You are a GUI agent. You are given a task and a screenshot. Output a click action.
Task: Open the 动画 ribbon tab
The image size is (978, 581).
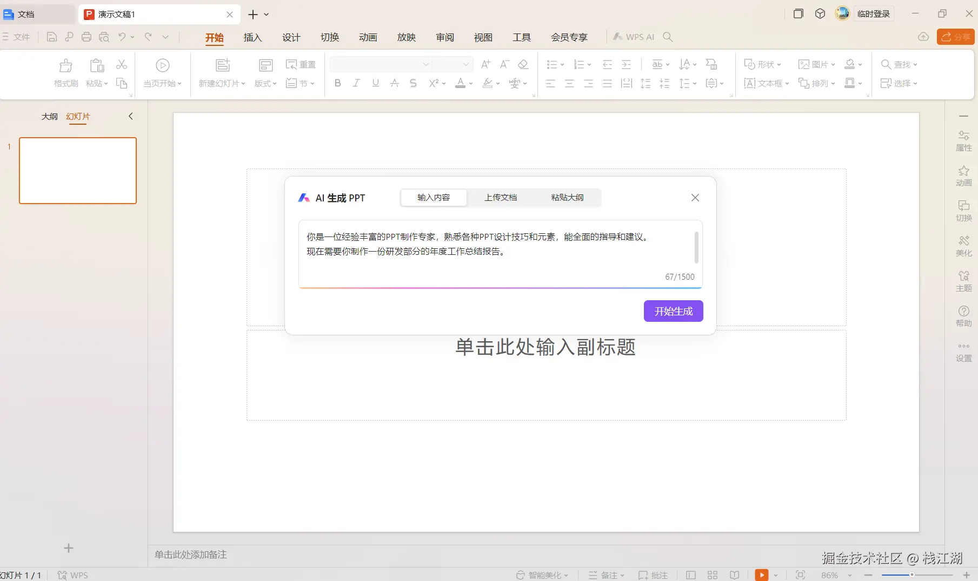[368, 37]
